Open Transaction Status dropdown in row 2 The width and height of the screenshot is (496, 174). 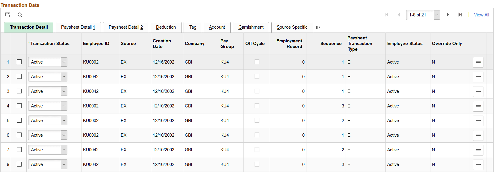click(x=48, y=77)
